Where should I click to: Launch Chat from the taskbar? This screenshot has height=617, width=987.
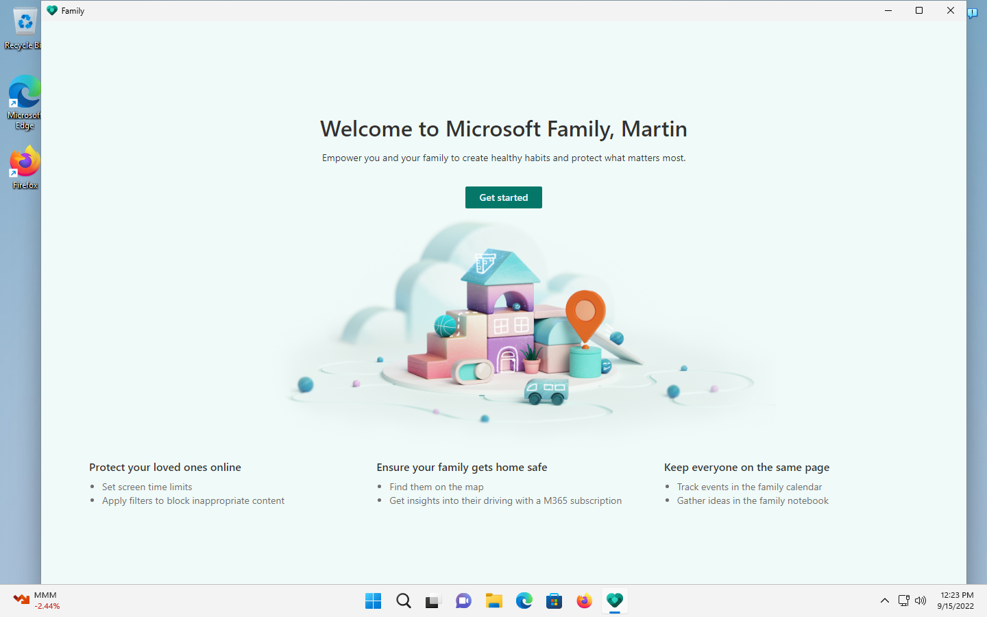[463, 601]
